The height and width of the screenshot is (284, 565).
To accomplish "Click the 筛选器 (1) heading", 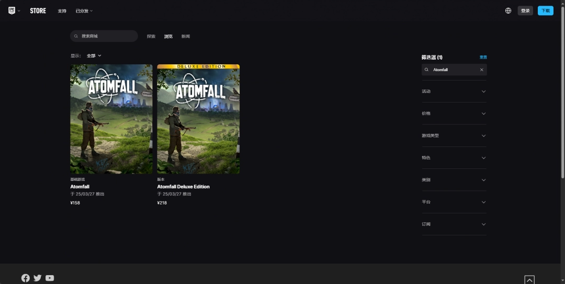I will coord(432,58).
